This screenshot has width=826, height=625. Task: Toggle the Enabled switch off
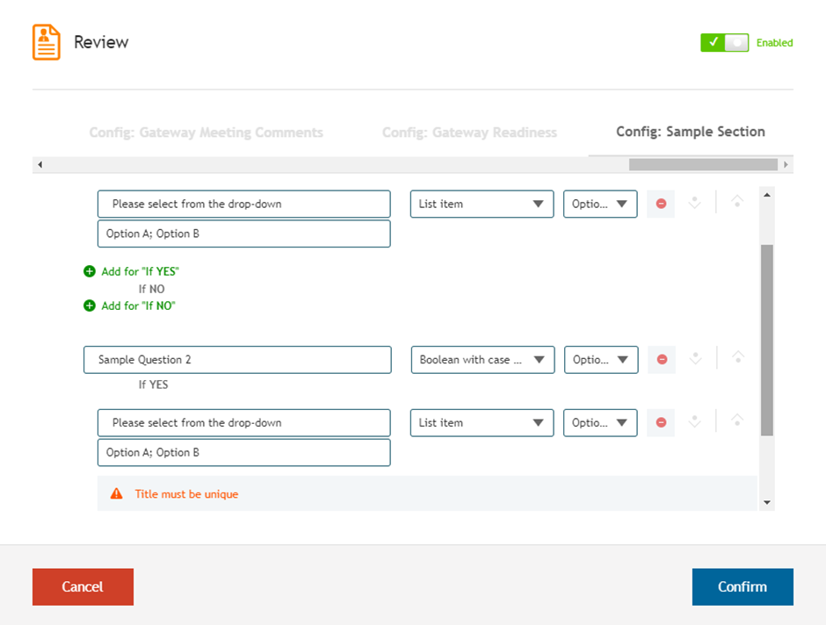(724, 43)
